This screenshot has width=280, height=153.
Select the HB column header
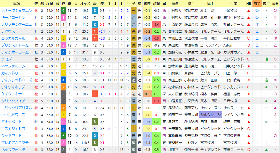(248, 3)
